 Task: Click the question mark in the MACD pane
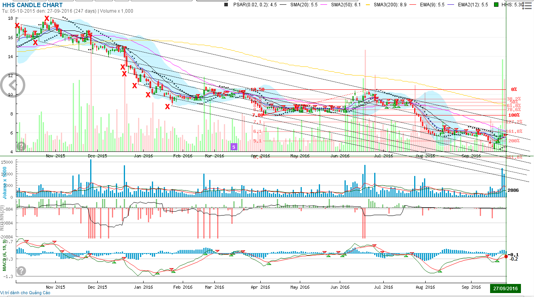pyautogui.click(x=21, y=271)
